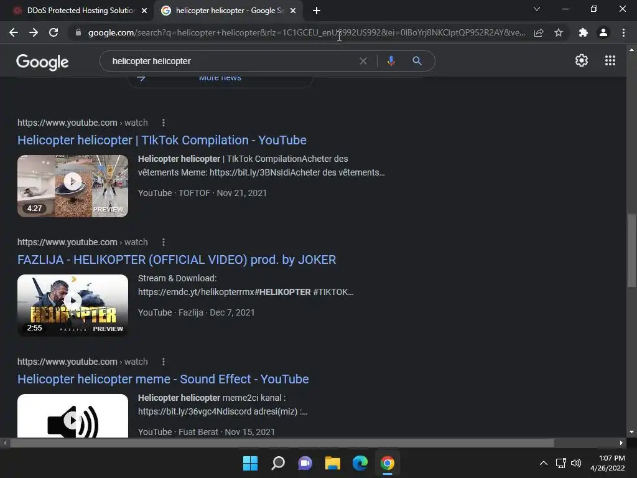This screenshot has width=637, height=478.
Task: Open Microsoft Edge from taskbar
Action: pyautogui.click(x=360, y=463)
